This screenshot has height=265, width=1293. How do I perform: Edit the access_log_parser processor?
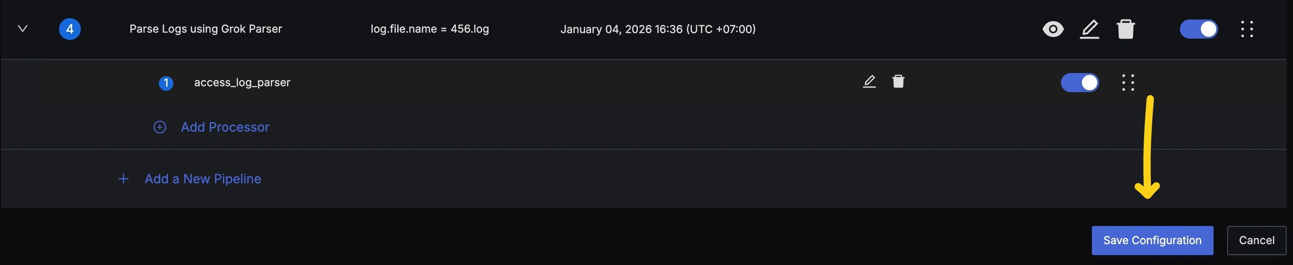[x=869, y=81]
